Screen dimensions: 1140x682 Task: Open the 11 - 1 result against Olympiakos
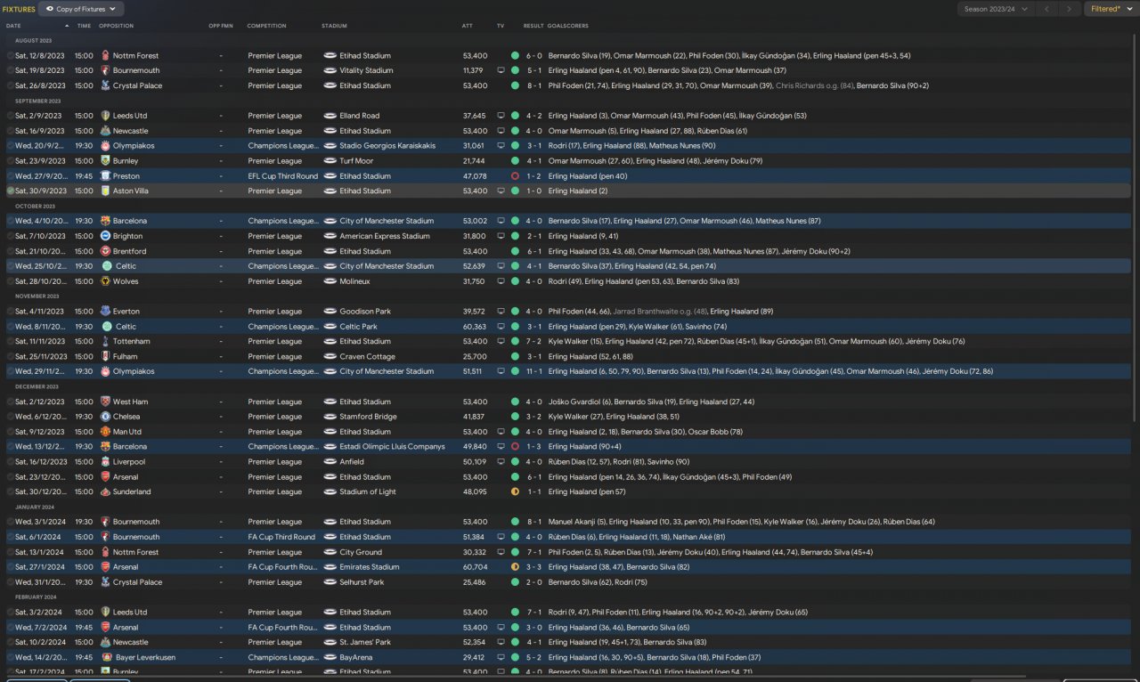click(533, 371)
